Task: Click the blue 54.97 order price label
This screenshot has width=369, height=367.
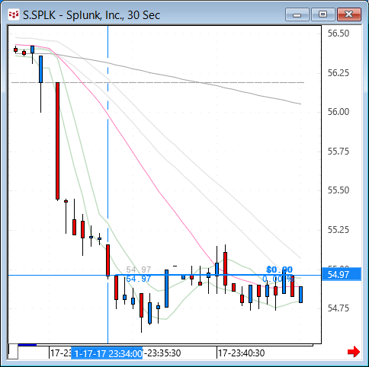Action: point(139,279)
